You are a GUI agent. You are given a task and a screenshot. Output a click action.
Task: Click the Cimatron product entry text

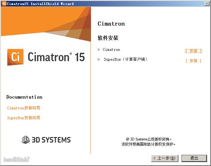(111, 50)
